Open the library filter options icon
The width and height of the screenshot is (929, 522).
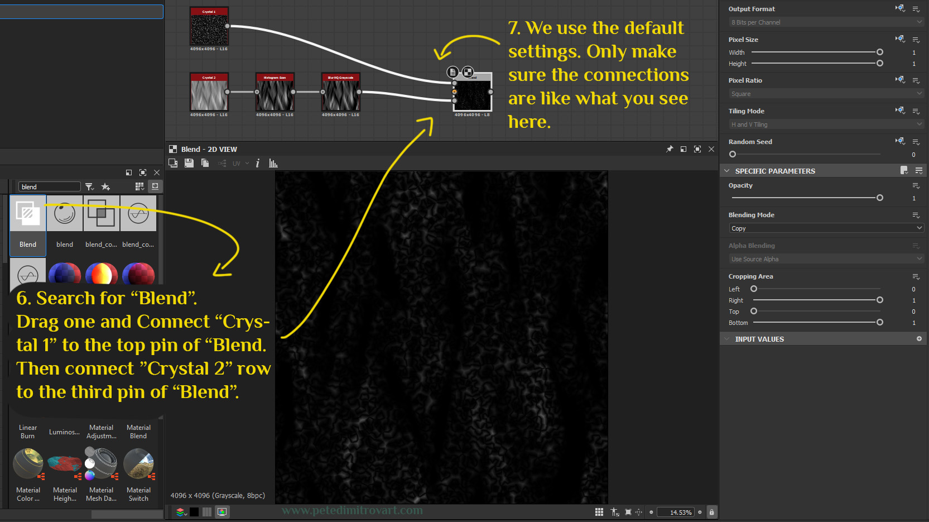click(x=90, y=186)
